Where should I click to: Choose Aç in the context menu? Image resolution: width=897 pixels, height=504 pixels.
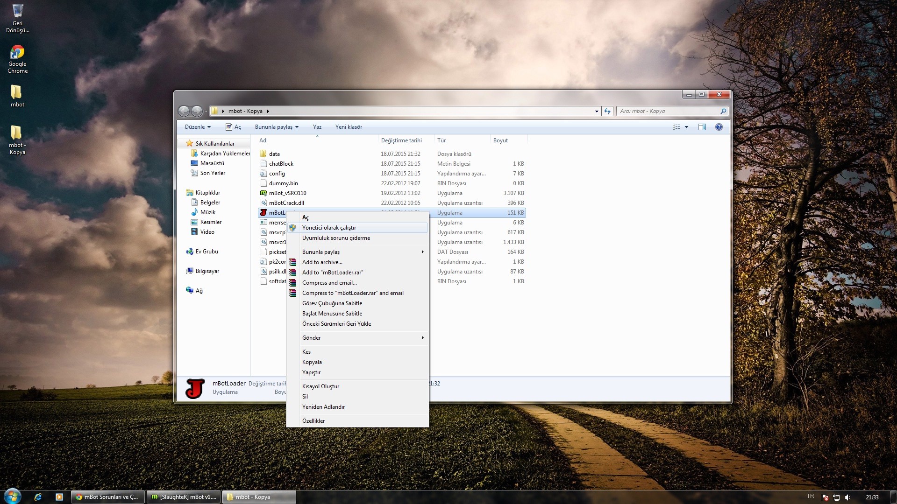pos(358,217)
